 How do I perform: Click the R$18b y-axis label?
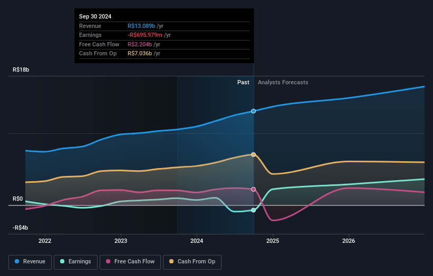point(21,70)
